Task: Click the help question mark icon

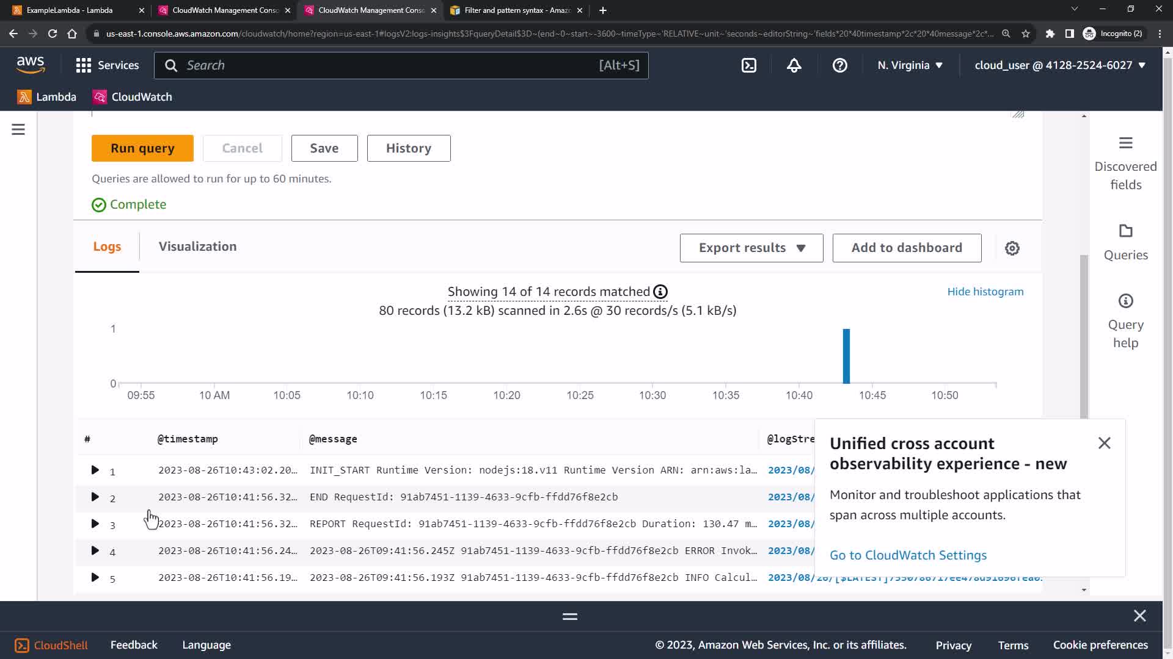Action: (x=839, y=65)
